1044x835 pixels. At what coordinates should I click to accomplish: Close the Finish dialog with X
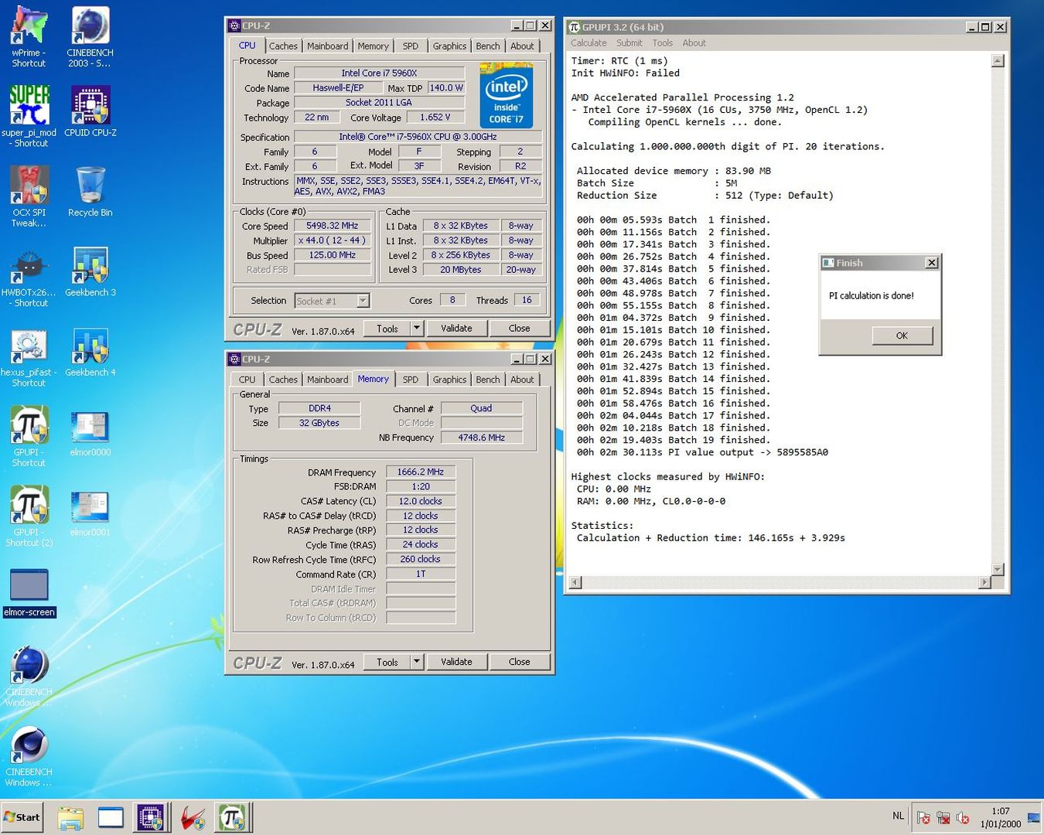click(x=932, y=263)
